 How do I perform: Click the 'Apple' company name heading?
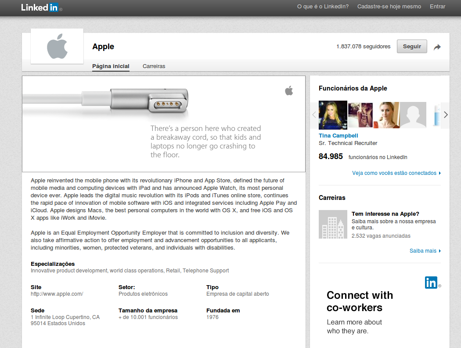click(x=103, y=47)
